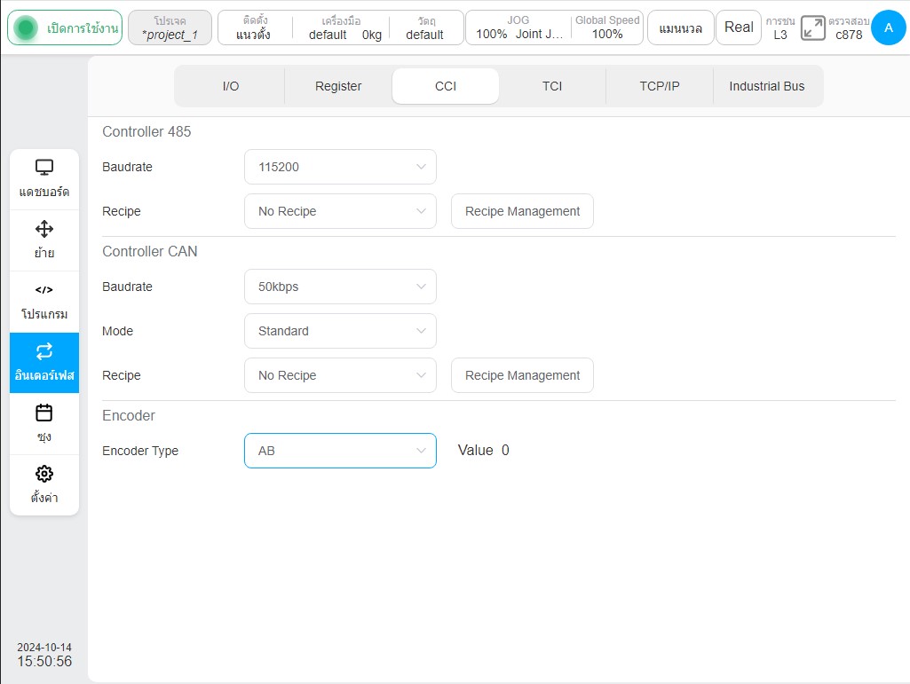The width and height of the screenshot is (910, 684).
Task: Switch to the TCI tab
Action: coord(552,86)
